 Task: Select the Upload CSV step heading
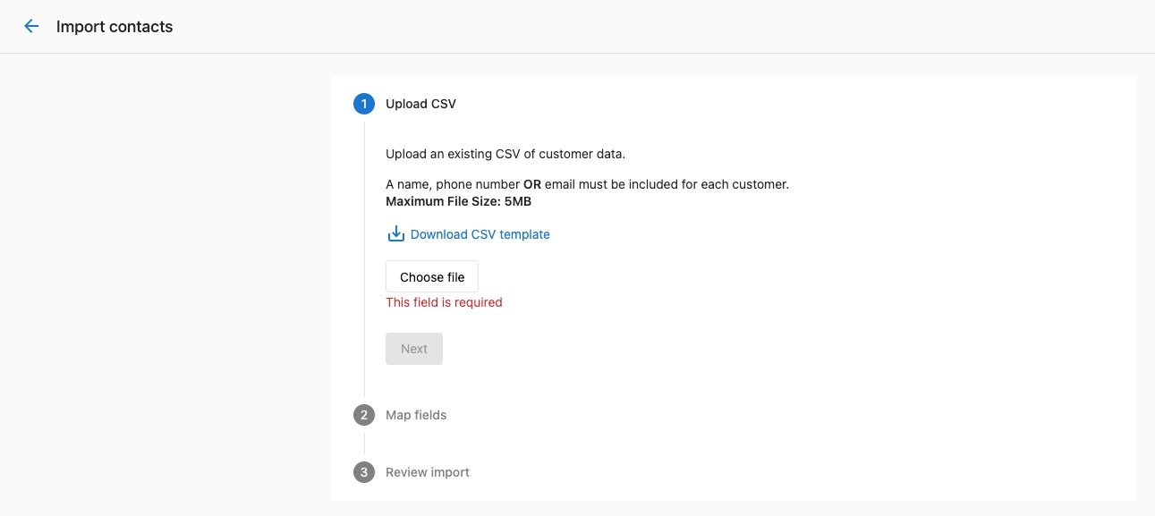[x=420, y=104]
